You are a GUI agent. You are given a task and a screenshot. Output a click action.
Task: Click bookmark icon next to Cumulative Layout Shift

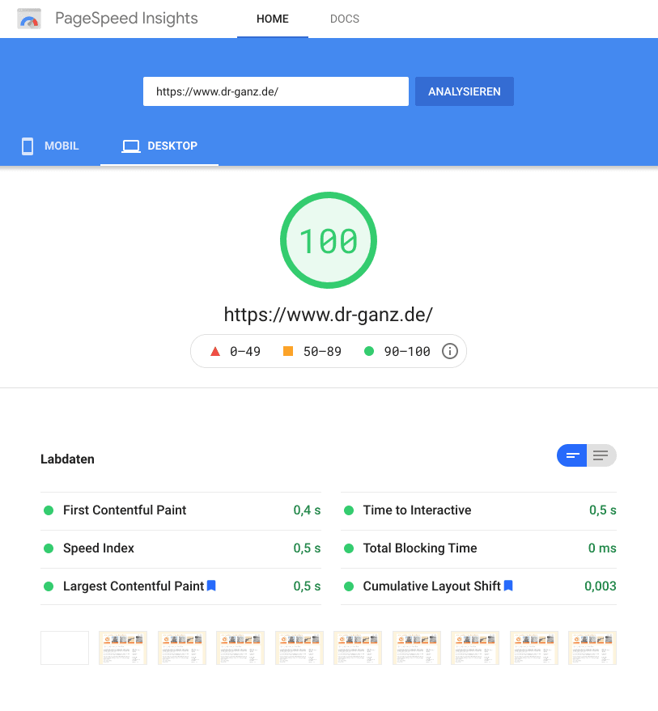pos(508,586)
